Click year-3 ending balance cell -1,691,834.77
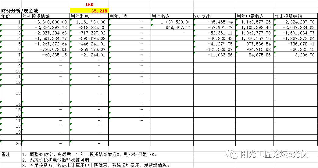Screen dimensions: 318x168 (x=296, y=33)
